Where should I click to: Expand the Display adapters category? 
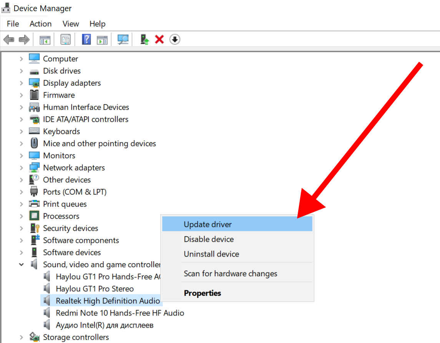click(22, 83)
